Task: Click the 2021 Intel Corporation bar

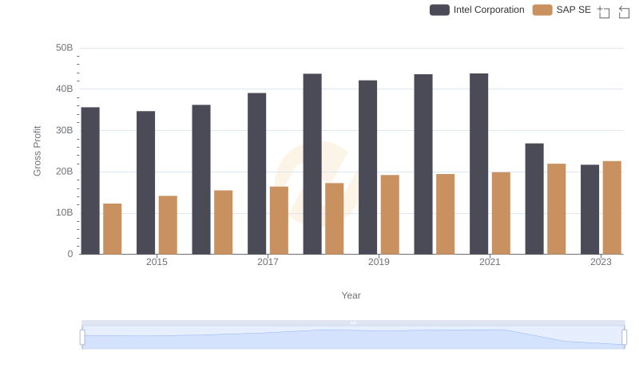Action: 478,164
